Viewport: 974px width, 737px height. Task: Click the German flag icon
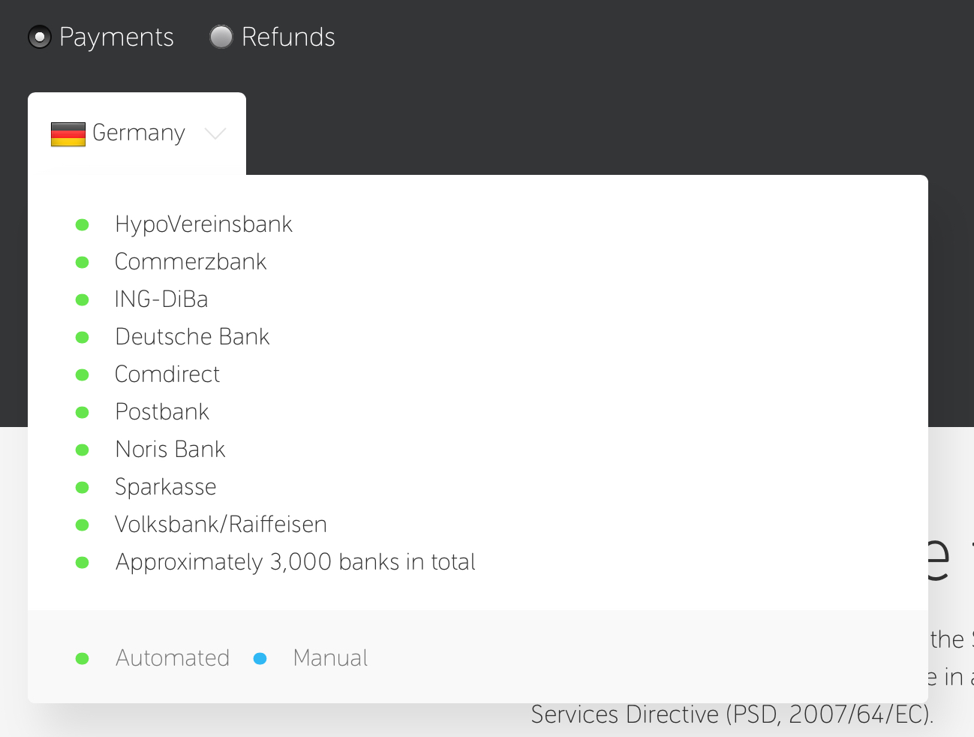(x=68, y=134)
